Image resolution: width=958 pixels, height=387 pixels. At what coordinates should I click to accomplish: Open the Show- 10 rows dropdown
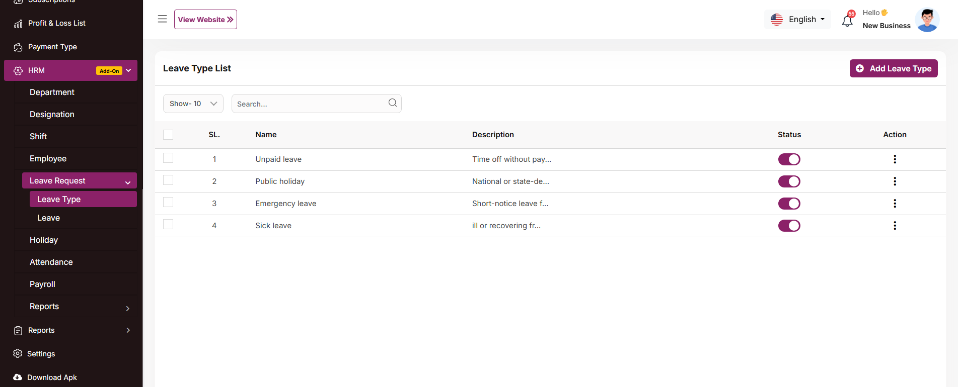[193, 104]
